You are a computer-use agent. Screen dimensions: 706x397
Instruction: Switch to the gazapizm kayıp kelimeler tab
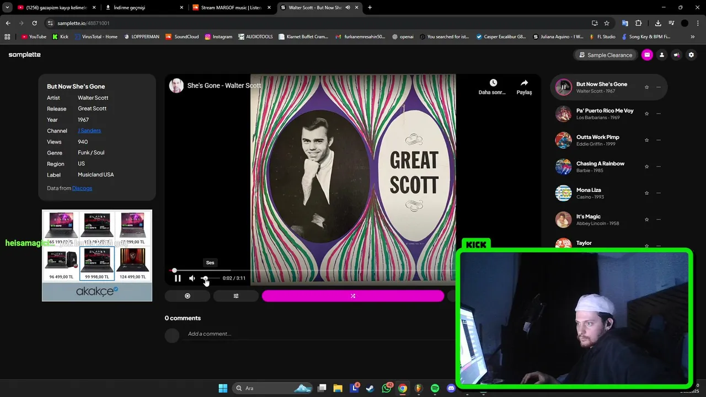pyautogui.click(x=56, y=8)
